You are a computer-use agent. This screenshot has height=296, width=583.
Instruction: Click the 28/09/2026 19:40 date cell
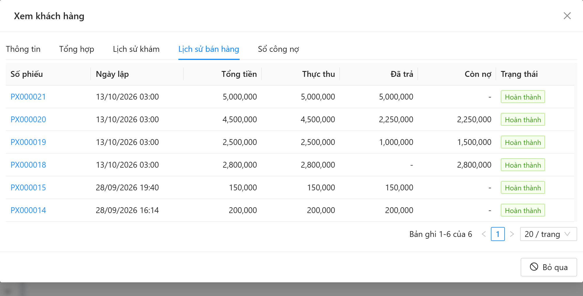[x=127, y=187]
